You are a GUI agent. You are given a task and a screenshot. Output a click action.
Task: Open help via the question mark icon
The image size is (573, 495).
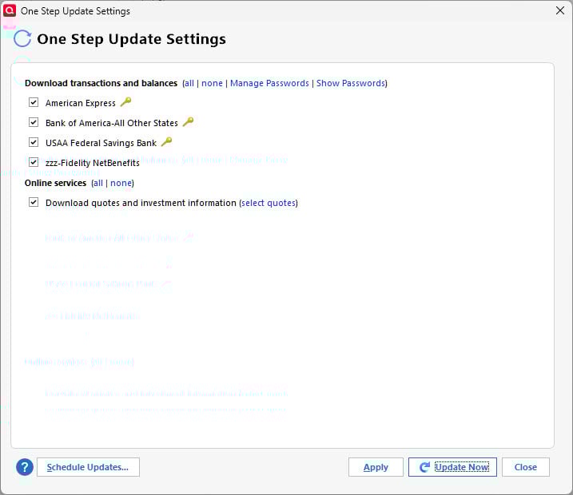(25, 467)
